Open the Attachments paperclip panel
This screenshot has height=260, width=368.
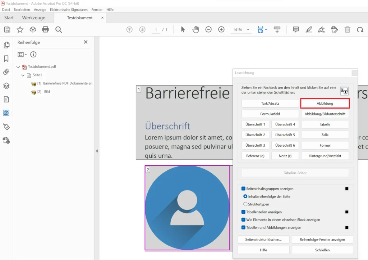6,72
